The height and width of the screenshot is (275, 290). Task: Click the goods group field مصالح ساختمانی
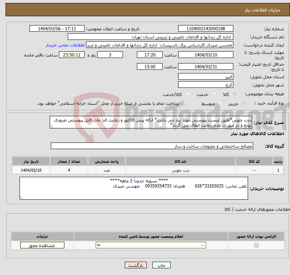coord(152,146)
